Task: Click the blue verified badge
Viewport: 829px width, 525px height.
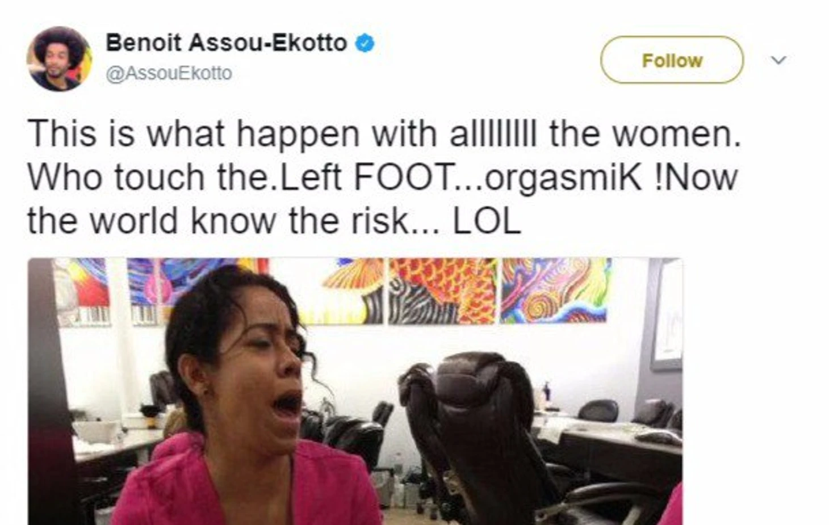Action: (x=365, y=43)
